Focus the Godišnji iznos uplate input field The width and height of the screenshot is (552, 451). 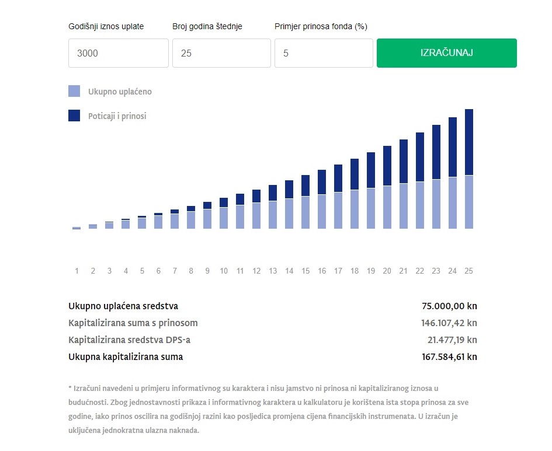[x=119, y=53]
